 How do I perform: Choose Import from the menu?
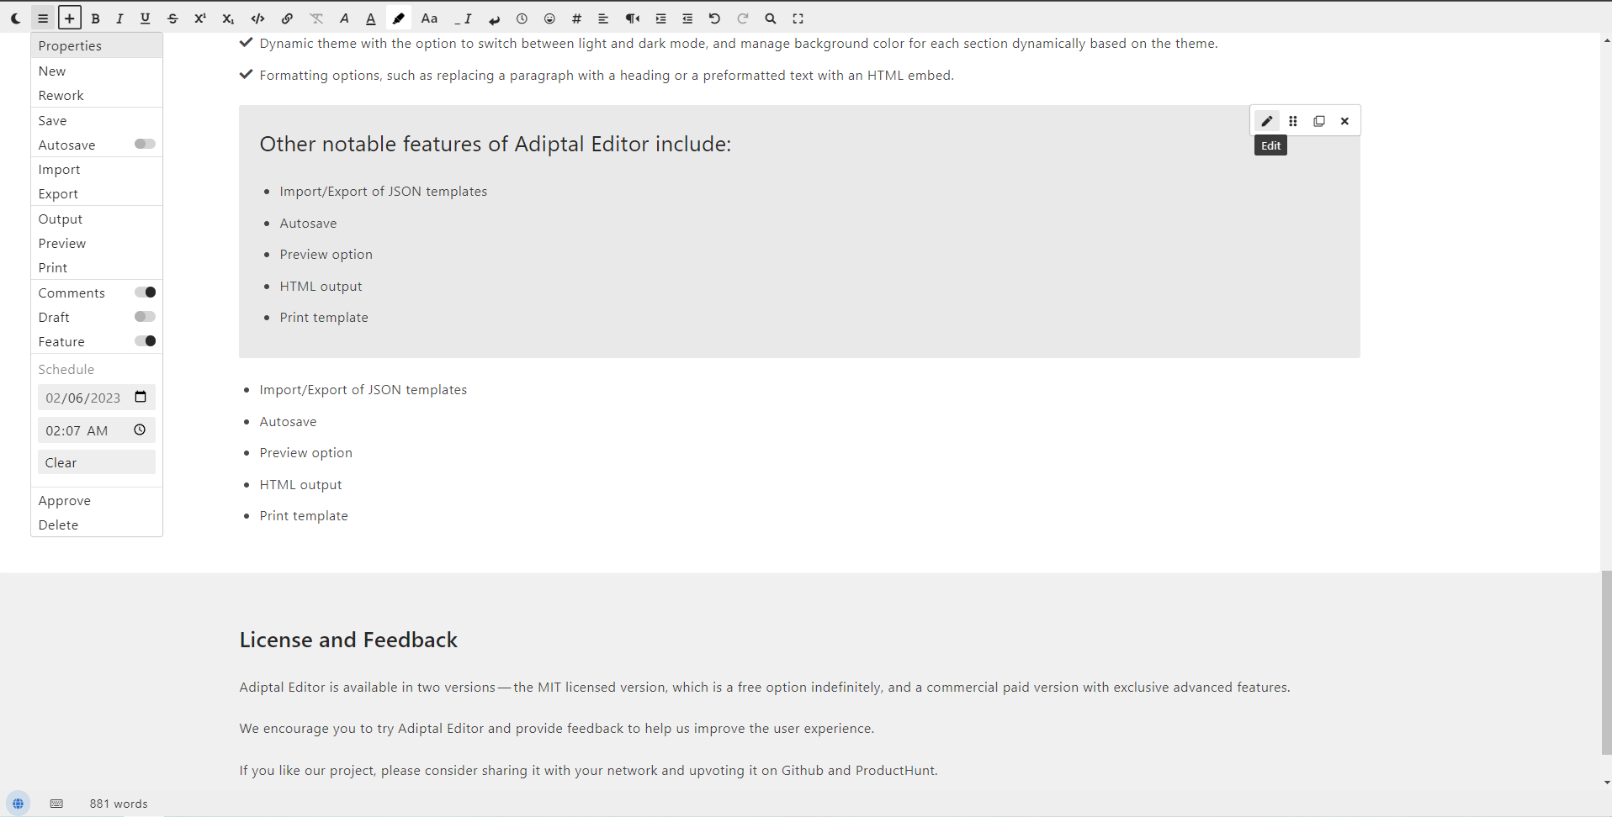(x=97, y=169)
